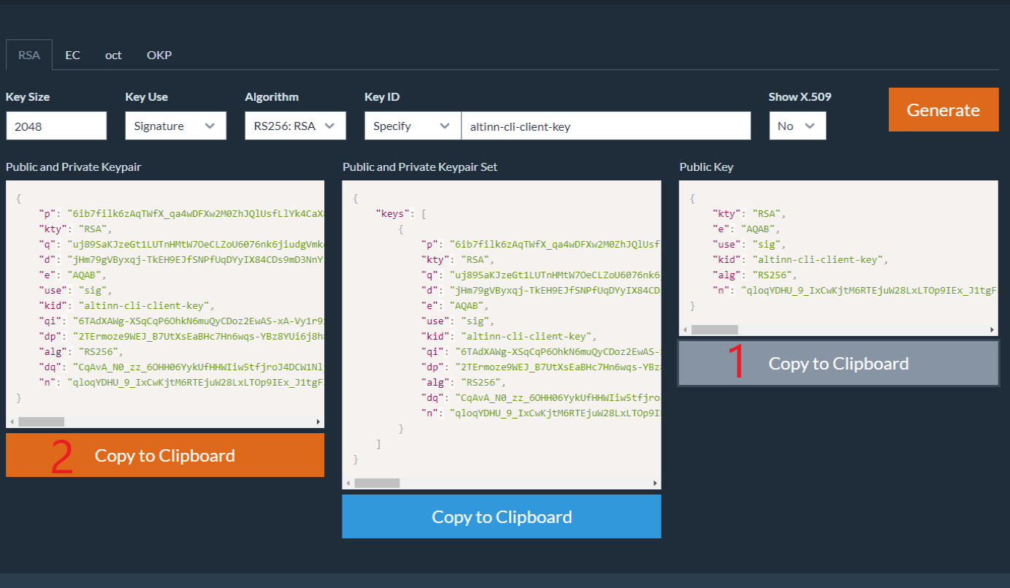Click the Key ID text field
Image resolution: width=1010 pixels, height=588 pixels.
605,126
